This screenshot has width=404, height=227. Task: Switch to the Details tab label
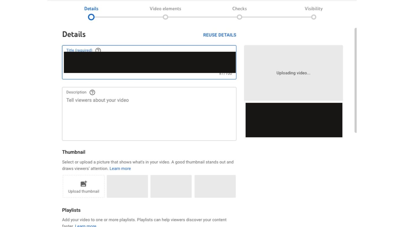pyautogui.click(x=91, y=8)
